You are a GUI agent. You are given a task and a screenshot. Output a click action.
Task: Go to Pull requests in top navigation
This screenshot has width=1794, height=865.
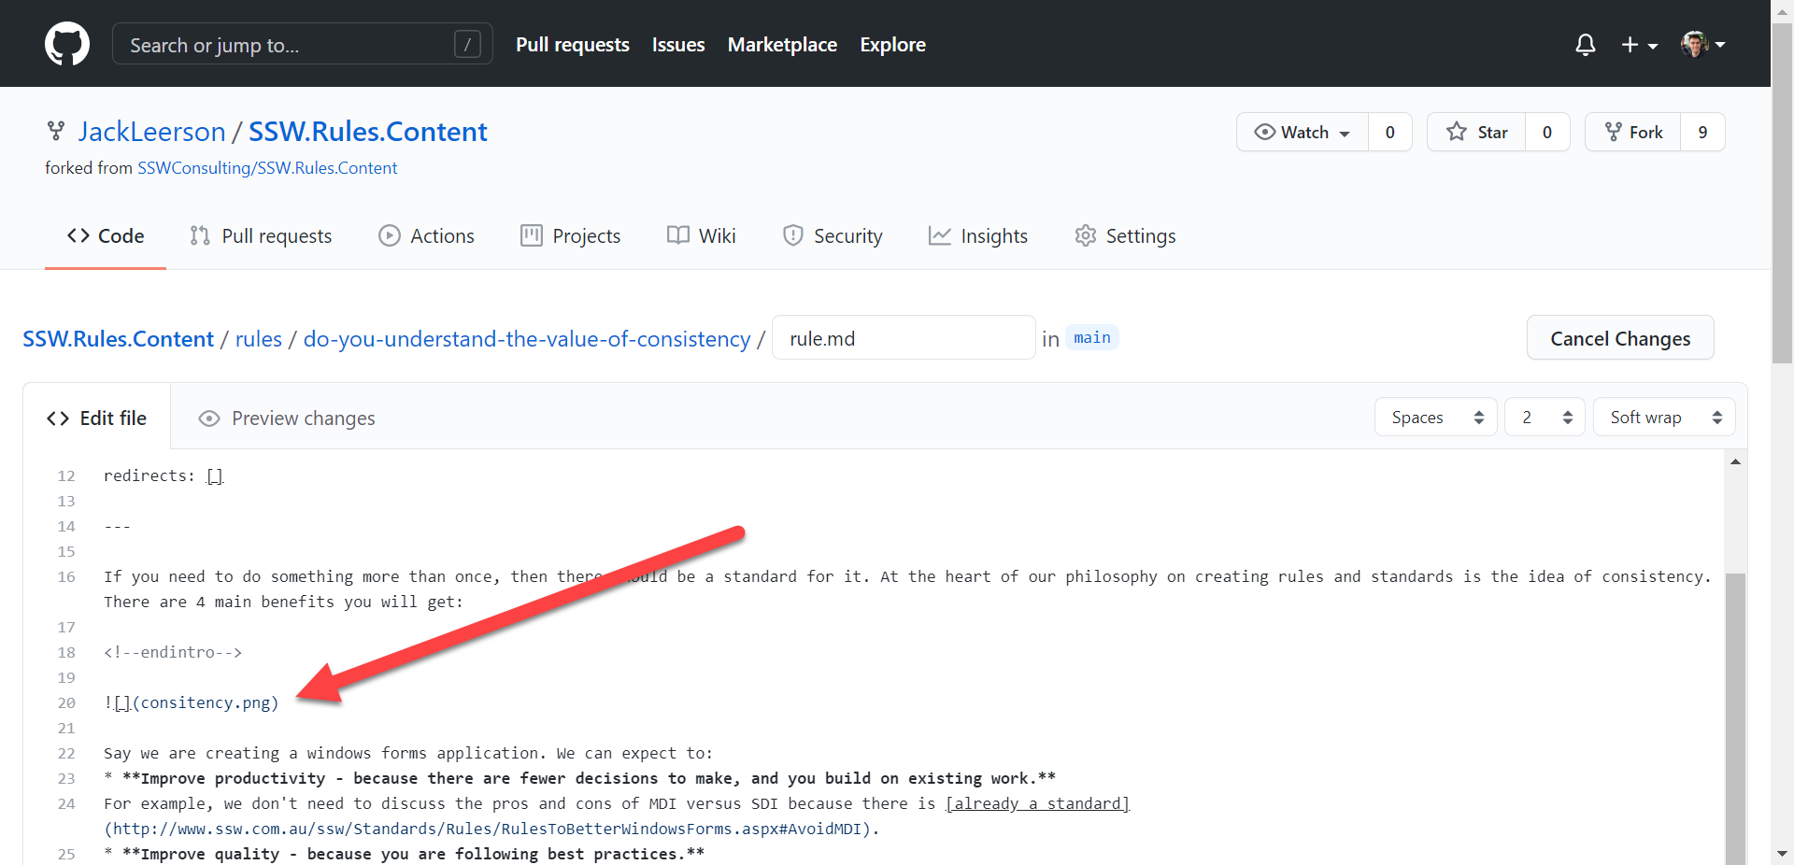click(x=573, y=45)
